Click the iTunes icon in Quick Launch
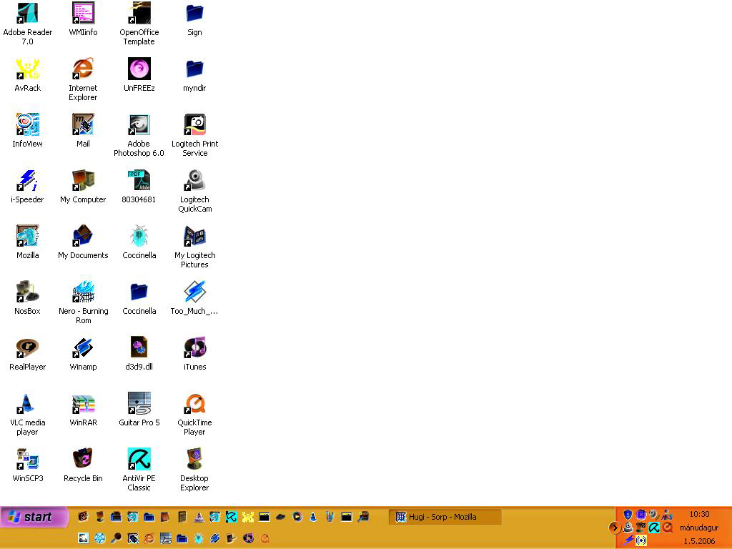Screen dimensions: 732x549 [x=248, y=538]
